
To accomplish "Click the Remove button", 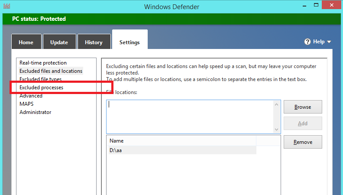I will [x=303, y=142].
